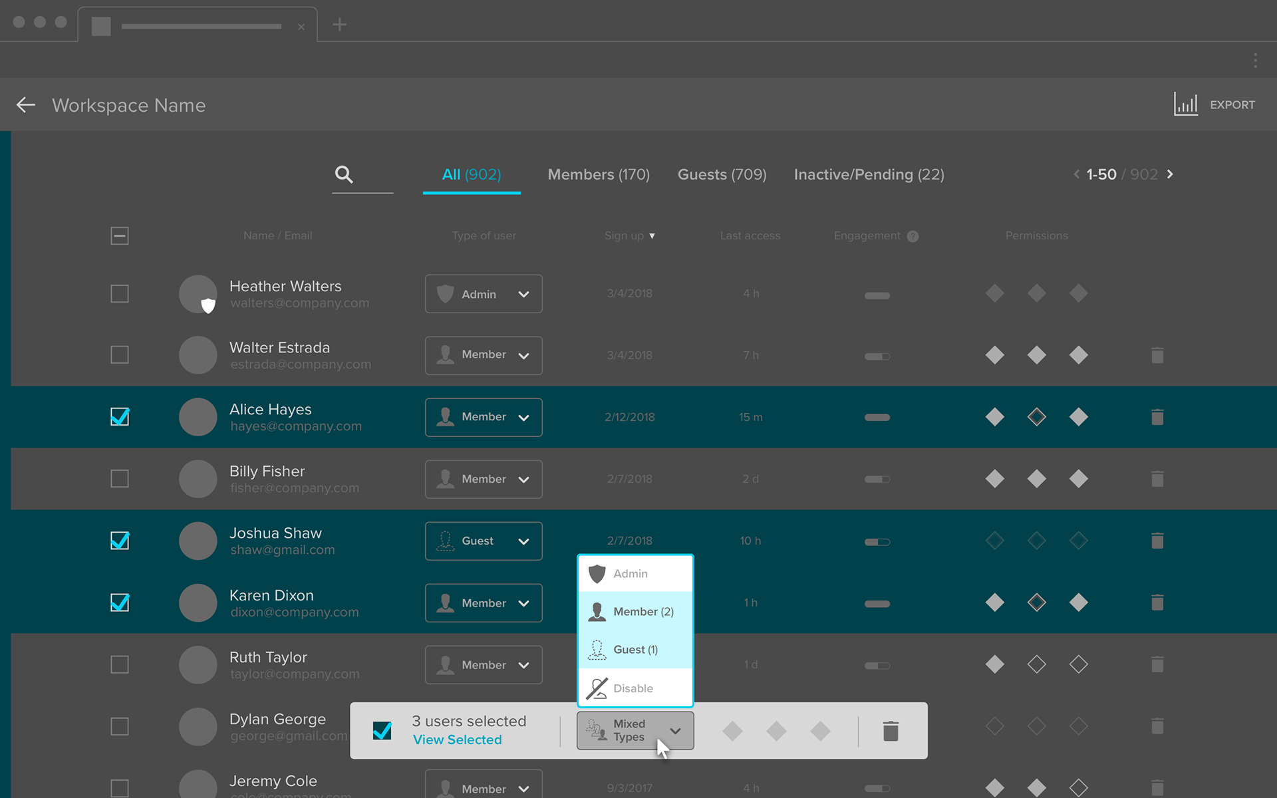1277x798 pixels.
Task: Delete Joshua Shaw using the trash icon
Action: (1157, 541)
